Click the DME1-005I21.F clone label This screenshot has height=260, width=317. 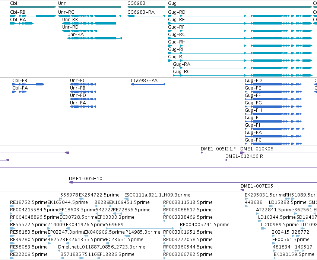click(x=218, y=149)
